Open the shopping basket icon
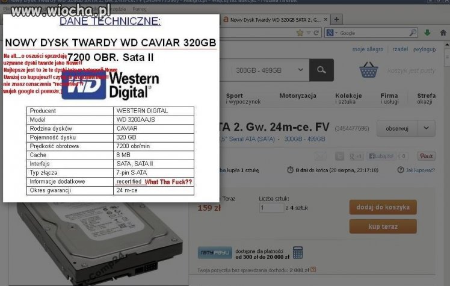Screen dimensions: 450x286 (x=369, y=70)
